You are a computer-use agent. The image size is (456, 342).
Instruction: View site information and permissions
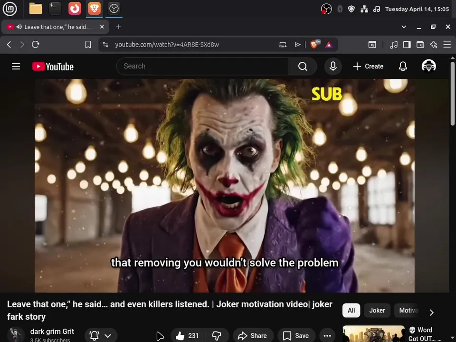pyautogui.click(x=105, y=45)
